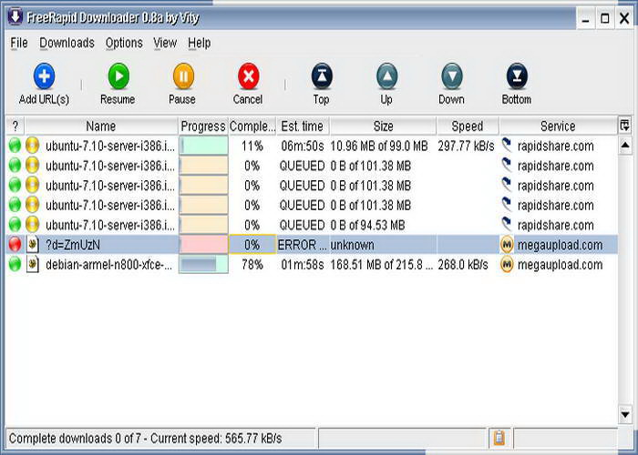The image size is (638, 455).
Task: Click the 78% completion cell
Action: pos(252,265)
